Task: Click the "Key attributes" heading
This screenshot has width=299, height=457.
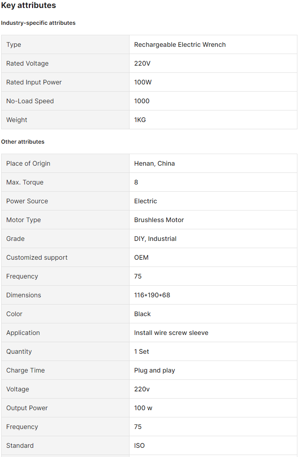Action: pyautogui.click(x=28, y=6)
